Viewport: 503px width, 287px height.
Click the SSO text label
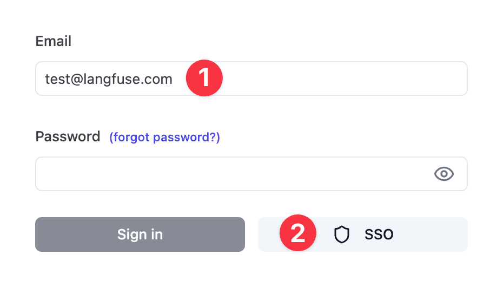[379, 234]
